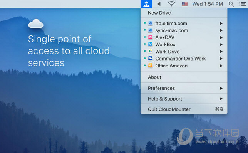Viewport: 248px width, 153px height.
Task: Open the Preferences menu item
Action: (x=184, y=88)
